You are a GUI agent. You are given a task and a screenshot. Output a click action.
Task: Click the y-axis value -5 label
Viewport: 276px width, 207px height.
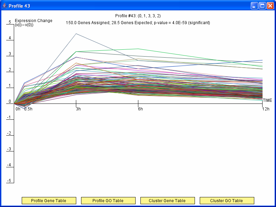coord(9,181)
